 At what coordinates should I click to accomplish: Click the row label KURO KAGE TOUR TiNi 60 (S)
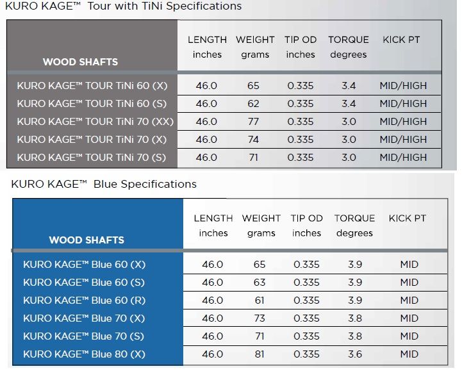[92, 104]
